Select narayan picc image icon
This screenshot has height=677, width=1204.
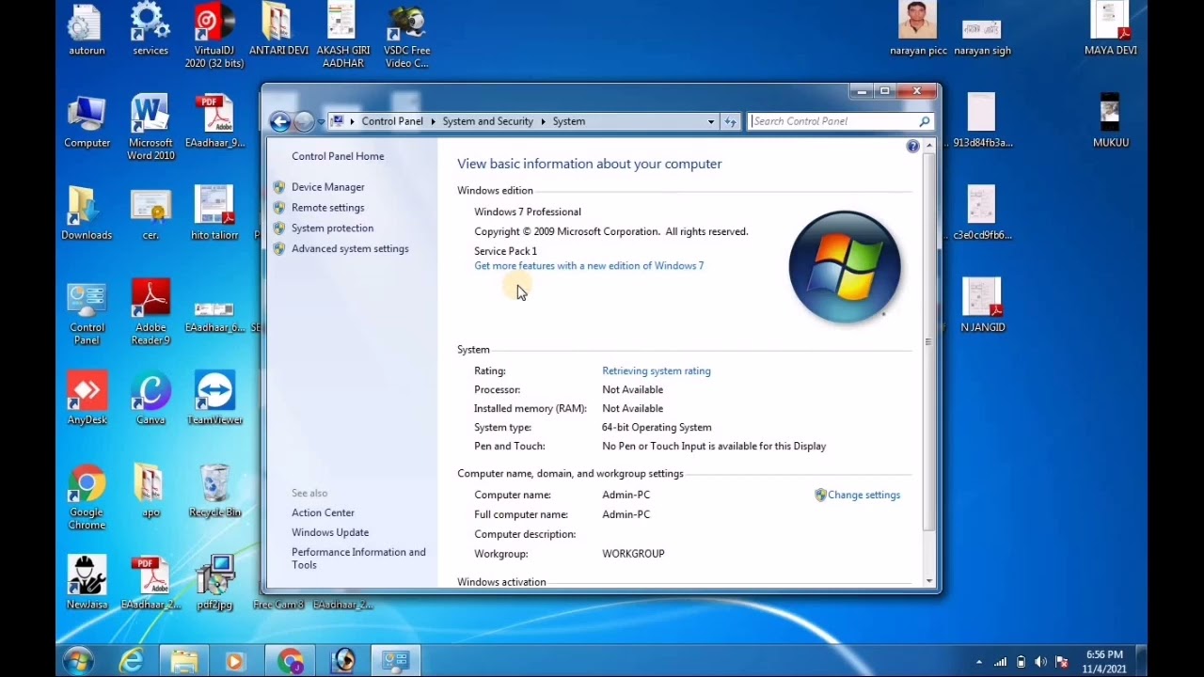pyautogui.click(x=918, y=30)
